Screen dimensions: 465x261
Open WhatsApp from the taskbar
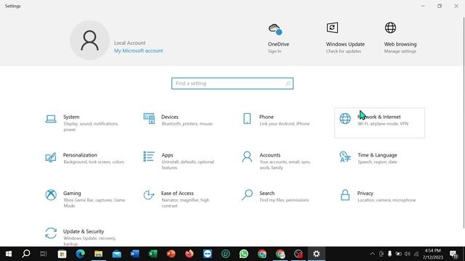(244, 254)
